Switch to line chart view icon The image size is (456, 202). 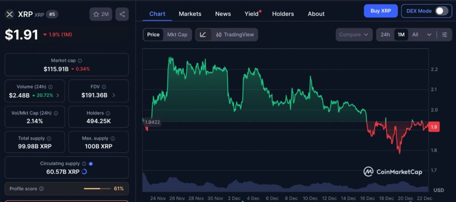[203, 35]
